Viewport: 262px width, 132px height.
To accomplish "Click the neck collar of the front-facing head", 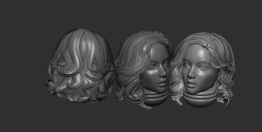I will click(200, 99).
